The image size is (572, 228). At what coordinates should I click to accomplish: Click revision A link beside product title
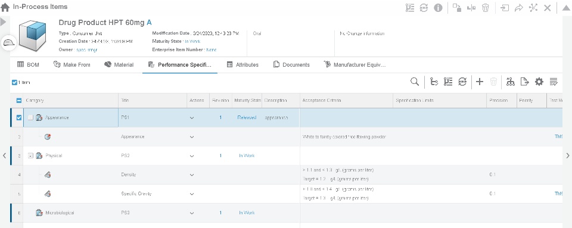click(149, 23)
